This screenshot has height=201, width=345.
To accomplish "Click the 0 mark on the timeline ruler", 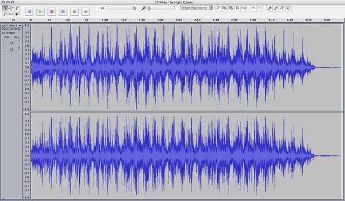I will [31, 20].
